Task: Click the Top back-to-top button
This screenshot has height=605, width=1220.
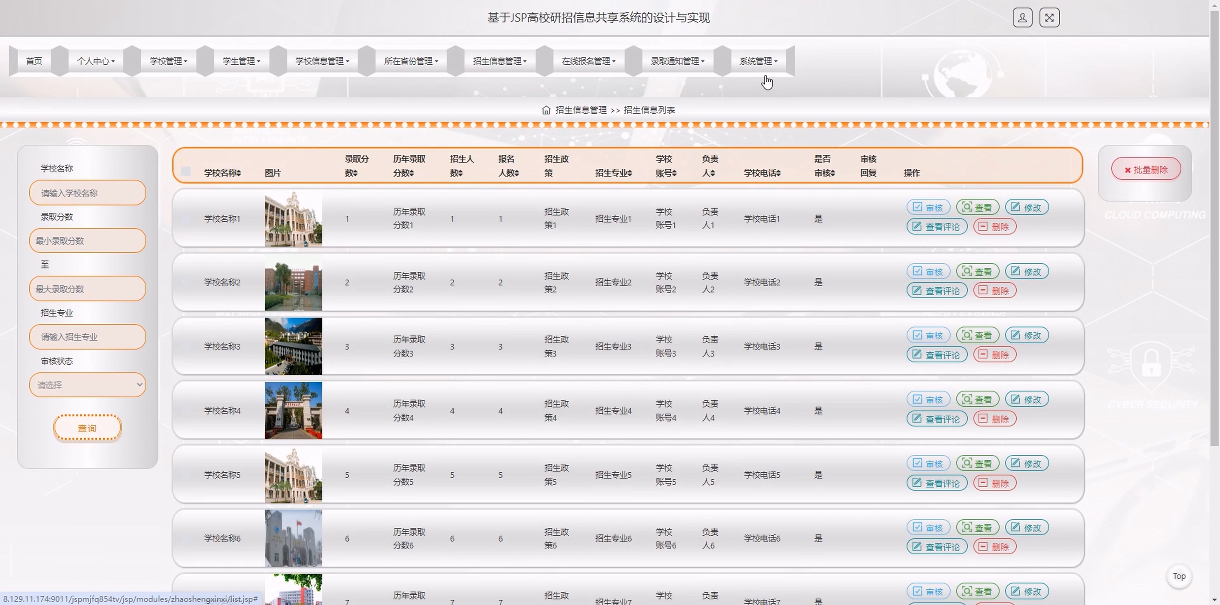Action: 1179,576
